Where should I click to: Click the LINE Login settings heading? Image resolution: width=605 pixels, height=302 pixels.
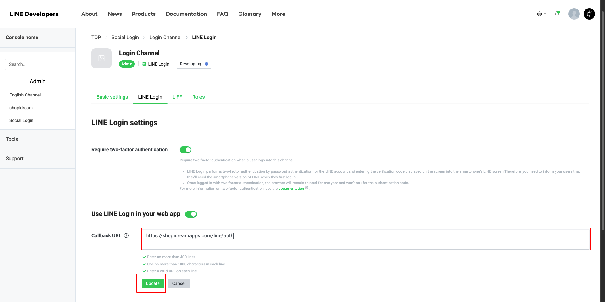tap(124, 123)
